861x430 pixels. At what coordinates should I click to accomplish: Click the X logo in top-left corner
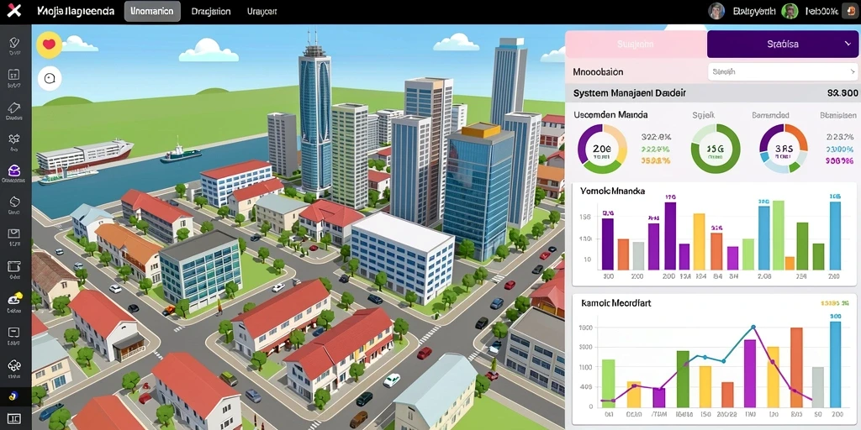13,10
